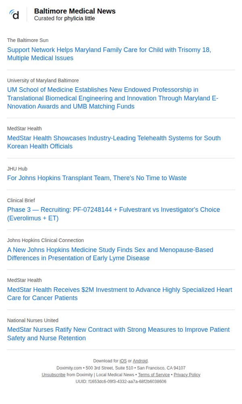Image resolution: width=242 pixels, height=404 pixels.
Task: Click the Doximity logo icon
Action: pyautogui.click(x=14, y=15)
